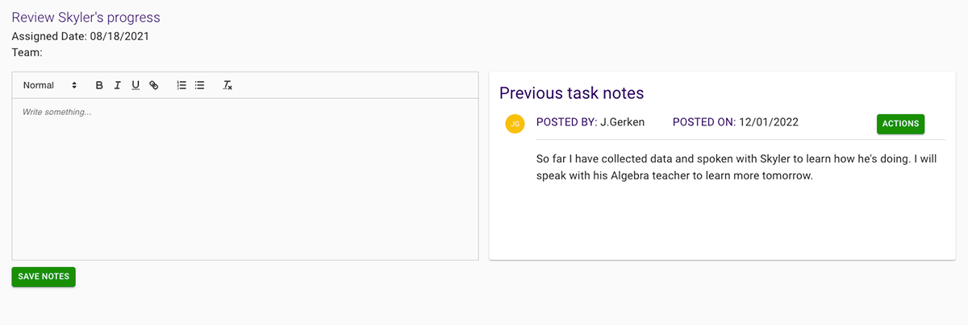The width and height of the screenshot is (968, 325).
Task: Expand the up-down arrows beside Normal
Action: click(x=74, y=85)
